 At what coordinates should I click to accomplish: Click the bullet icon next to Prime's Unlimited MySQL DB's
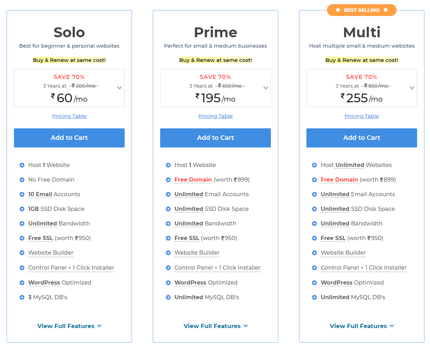(x=168, y=297)
